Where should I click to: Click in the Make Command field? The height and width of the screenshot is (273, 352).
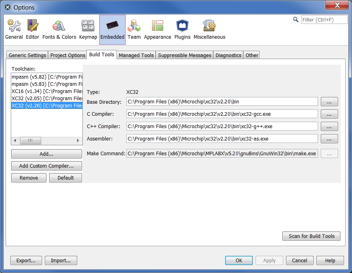(222, 153)
